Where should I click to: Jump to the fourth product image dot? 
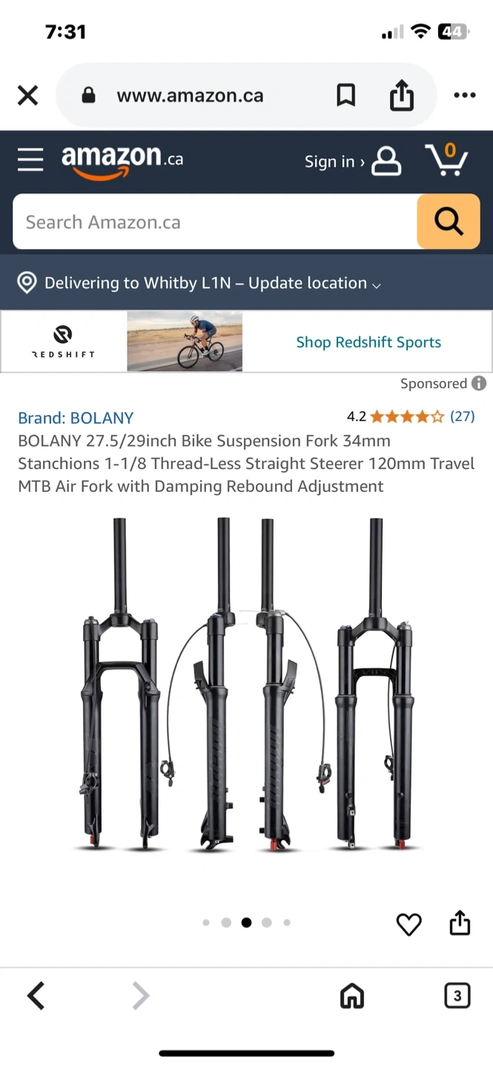click(x=266, y=923)
